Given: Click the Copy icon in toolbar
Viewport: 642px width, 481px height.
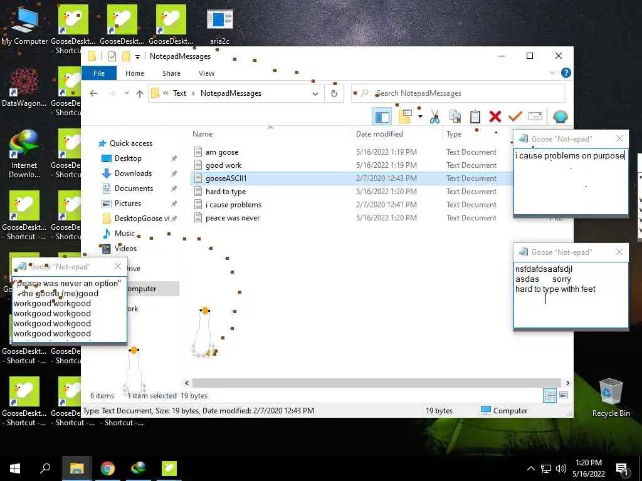Looking at the screenshot, I should (455, 117).
